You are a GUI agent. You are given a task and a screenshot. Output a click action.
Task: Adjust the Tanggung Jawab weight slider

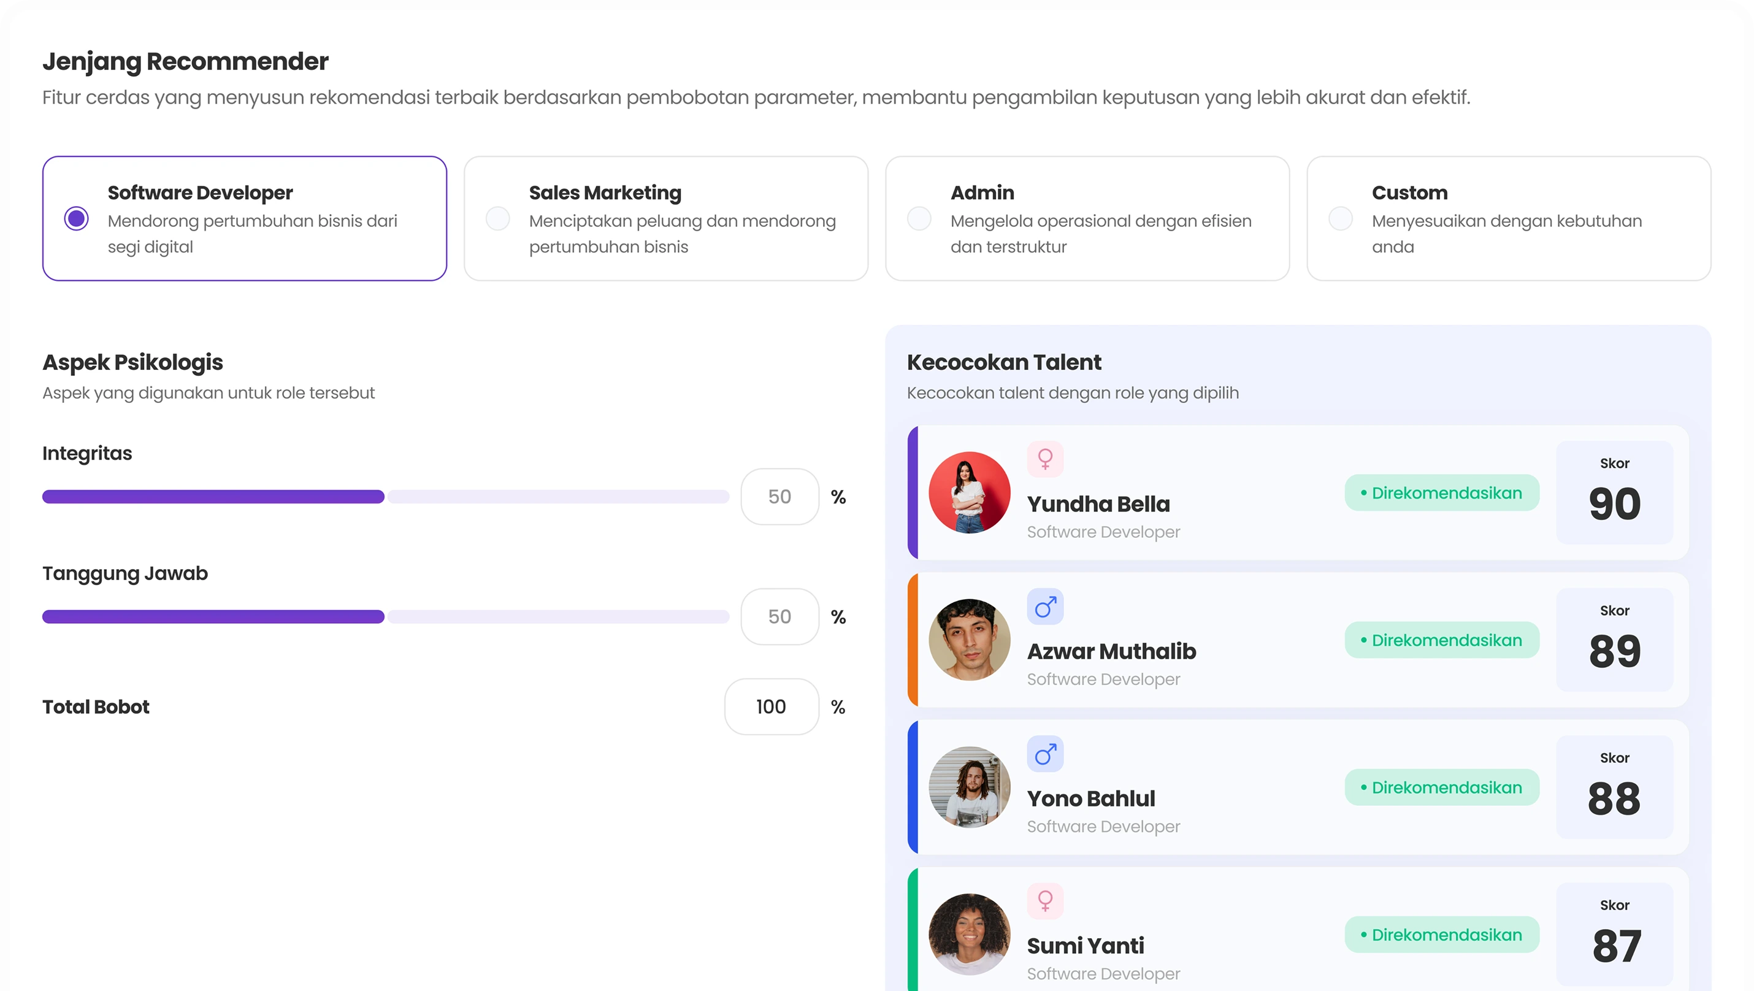(x=385, y=617)
